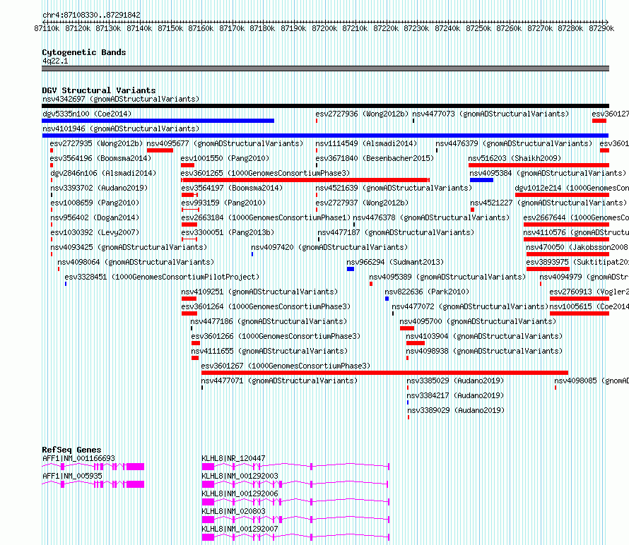Click the nsv3389029 (Audano2019) label

[x=456, y=410]
